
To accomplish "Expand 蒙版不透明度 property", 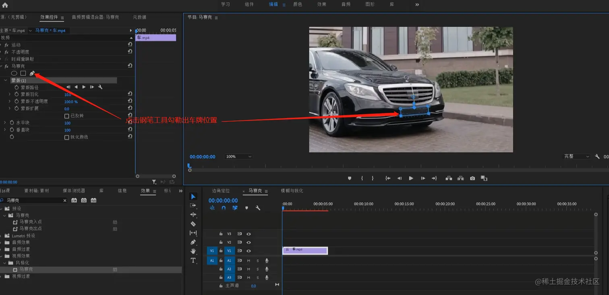I will (x=10, y=102).
